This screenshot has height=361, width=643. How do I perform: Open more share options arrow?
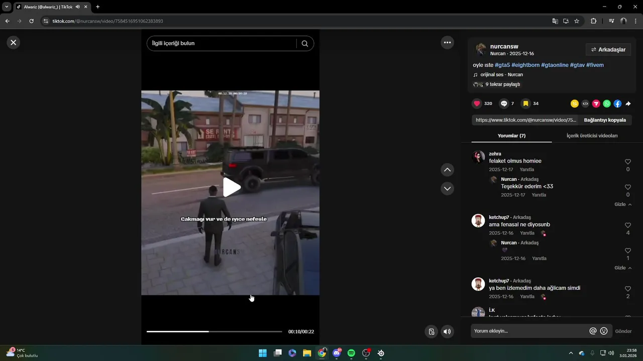tap(628, 104)
